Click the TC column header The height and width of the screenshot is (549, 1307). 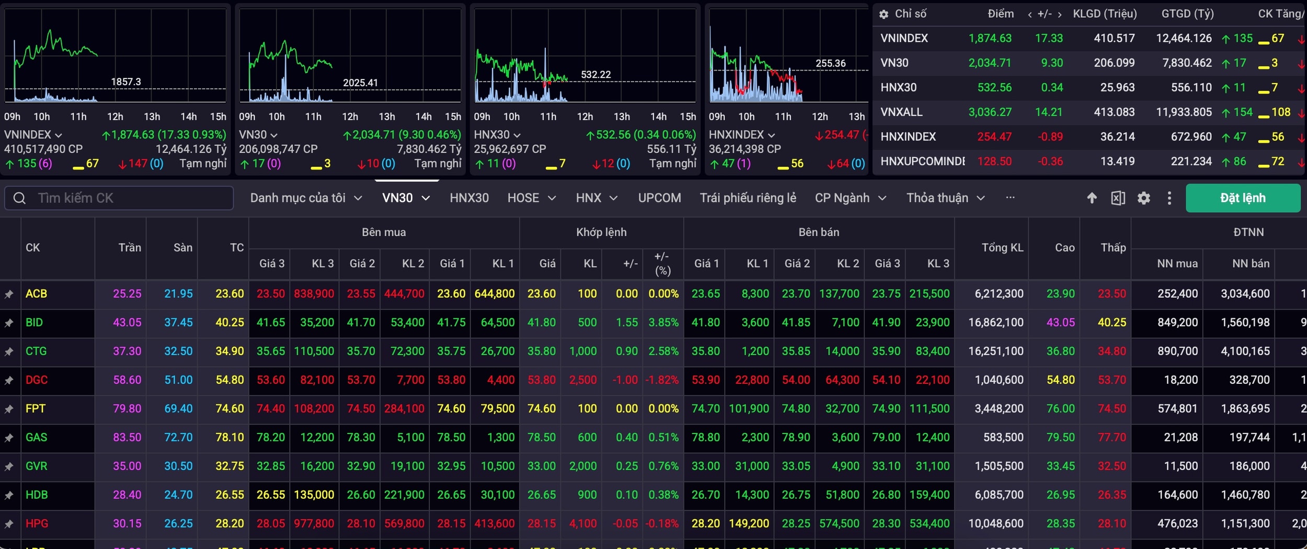(237, 248)
